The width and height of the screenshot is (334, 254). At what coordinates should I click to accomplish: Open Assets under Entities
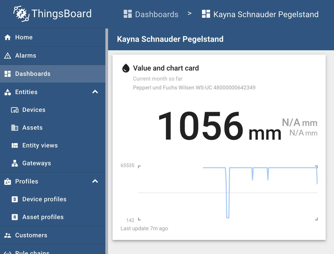click(52, 128)
